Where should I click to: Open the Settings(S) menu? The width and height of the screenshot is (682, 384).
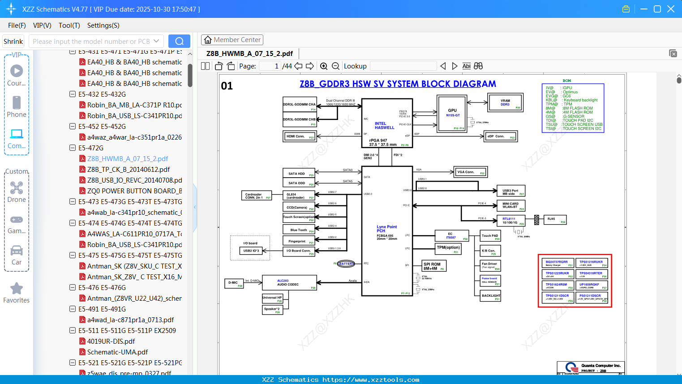click(103, 26)
